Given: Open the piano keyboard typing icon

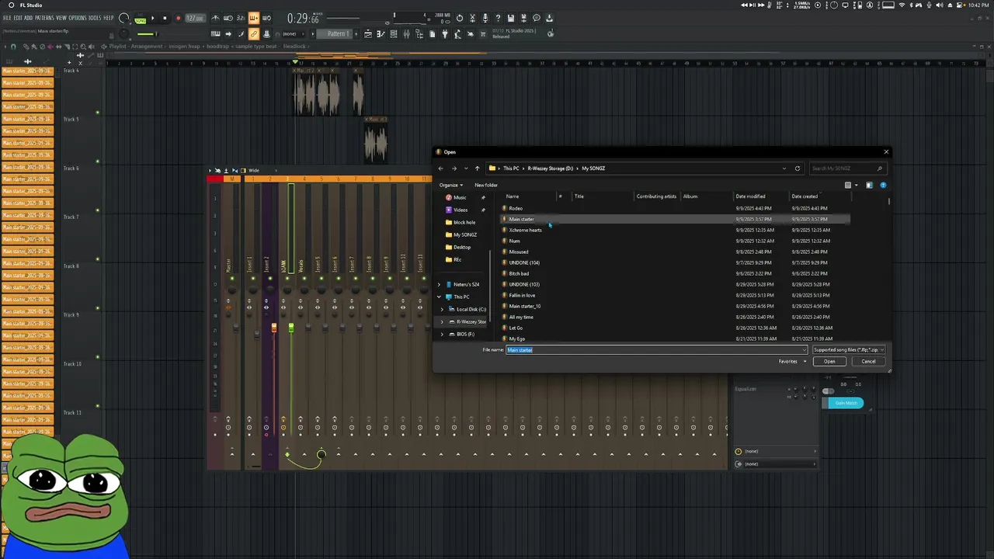Looking at the screenshot, I should (x=215, y=33).
